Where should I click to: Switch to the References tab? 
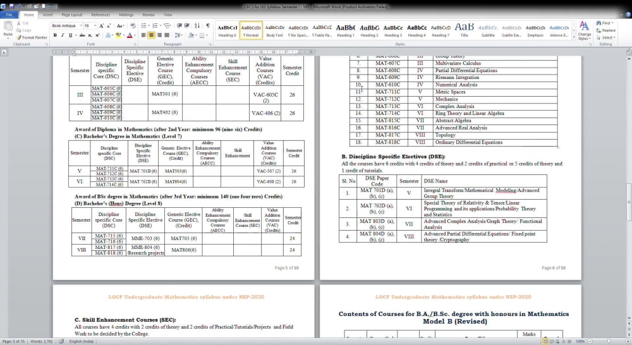click(100, 15)
